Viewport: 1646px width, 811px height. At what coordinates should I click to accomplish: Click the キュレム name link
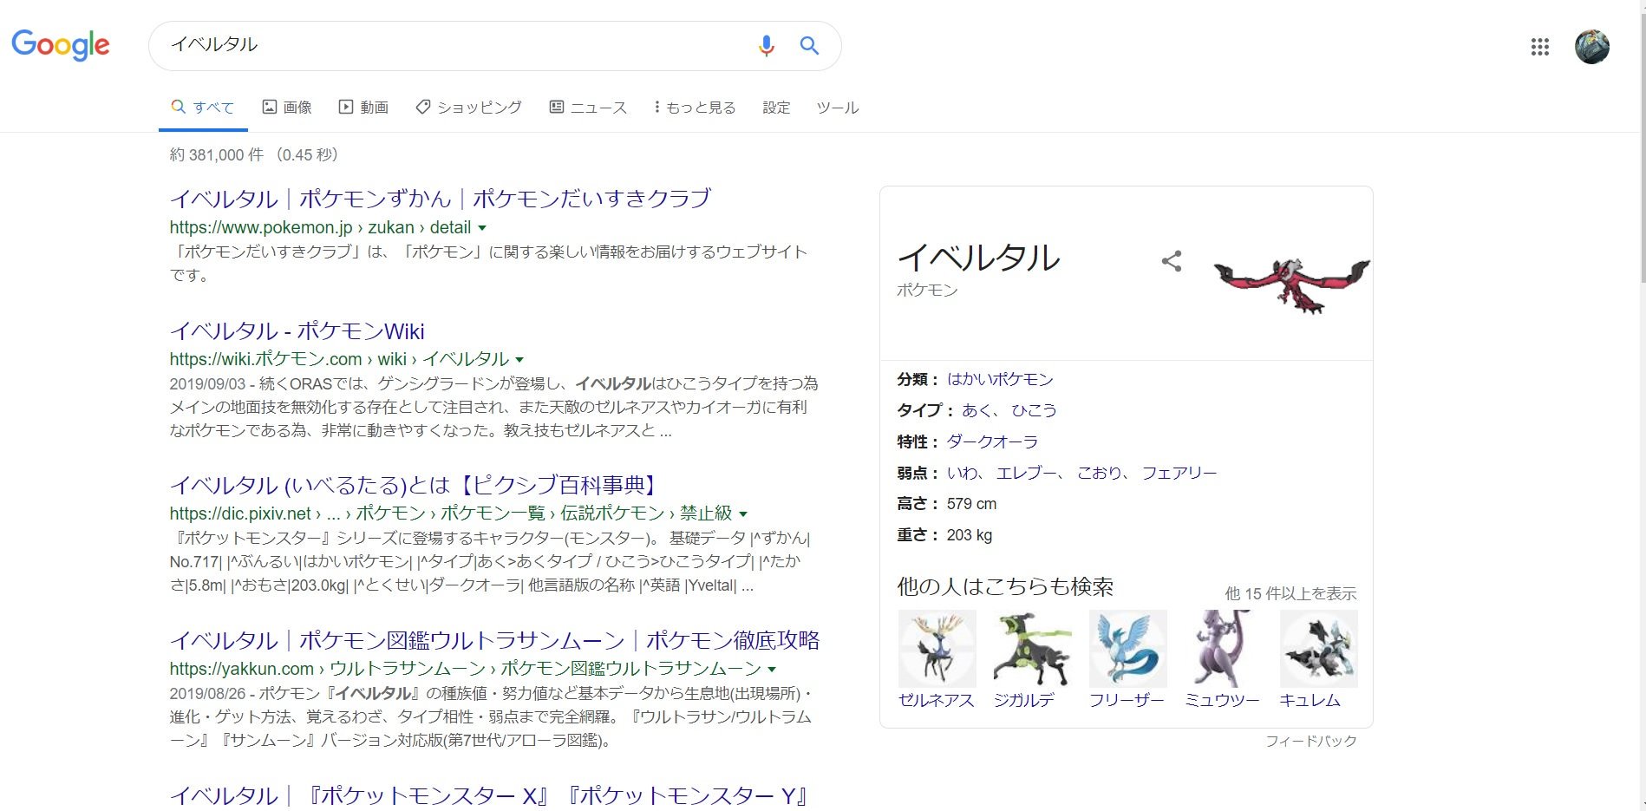click(x=1310, y=700)
